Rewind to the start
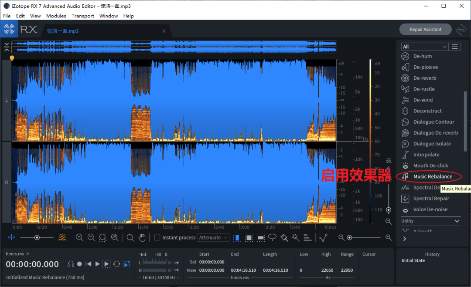 point(88,264)
